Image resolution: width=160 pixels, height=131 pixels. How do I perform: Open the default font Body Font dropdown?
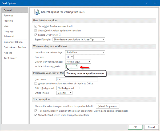(85, 52)
